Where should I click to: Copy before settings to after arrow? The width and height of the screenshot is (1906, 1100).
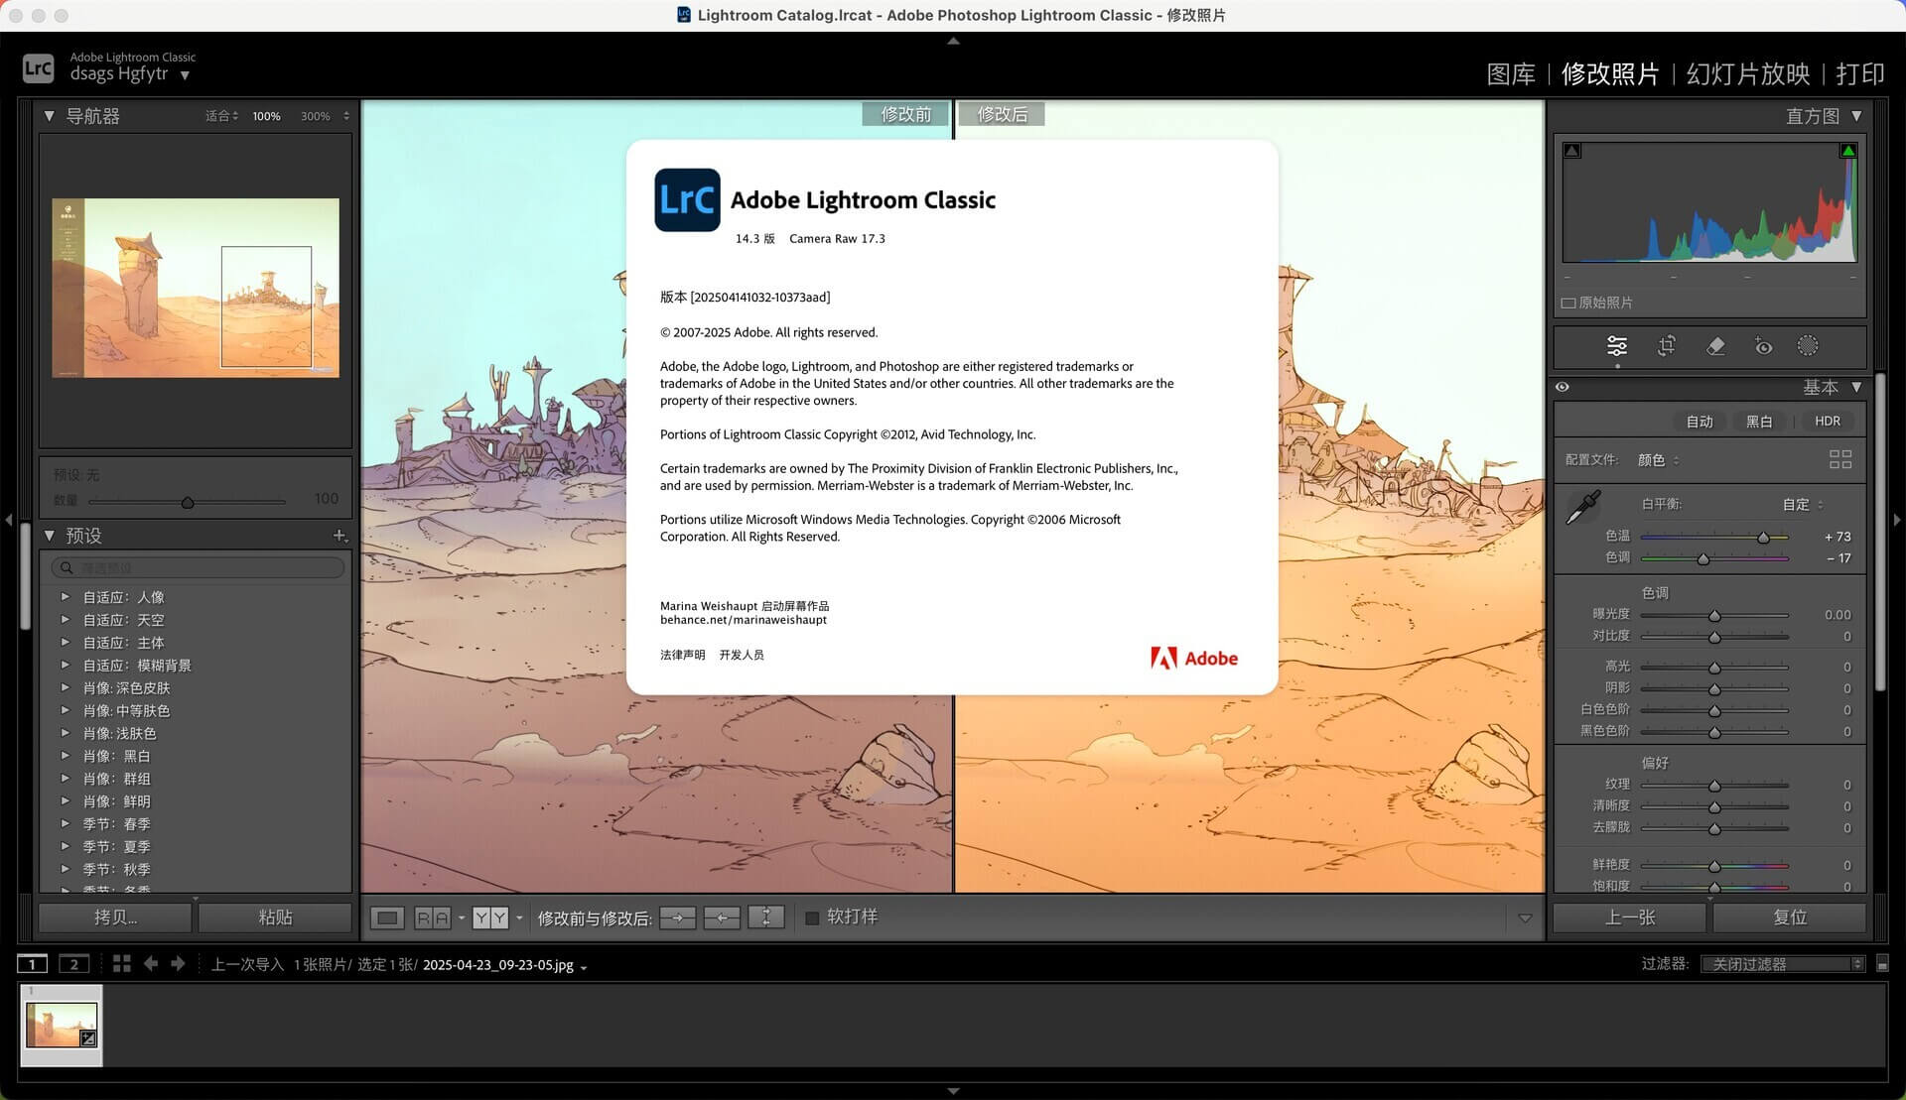point(678,917)
